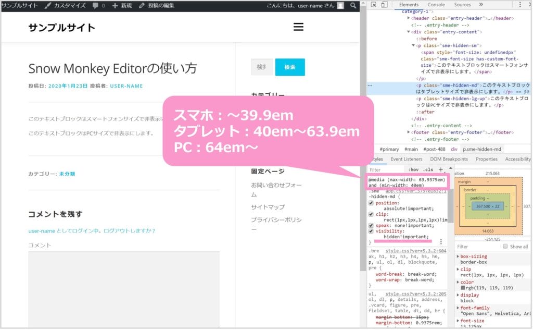Open the Event Listeners tab
Screen dimensions: 533x330
pyautogui.click(x=407, y=159)
